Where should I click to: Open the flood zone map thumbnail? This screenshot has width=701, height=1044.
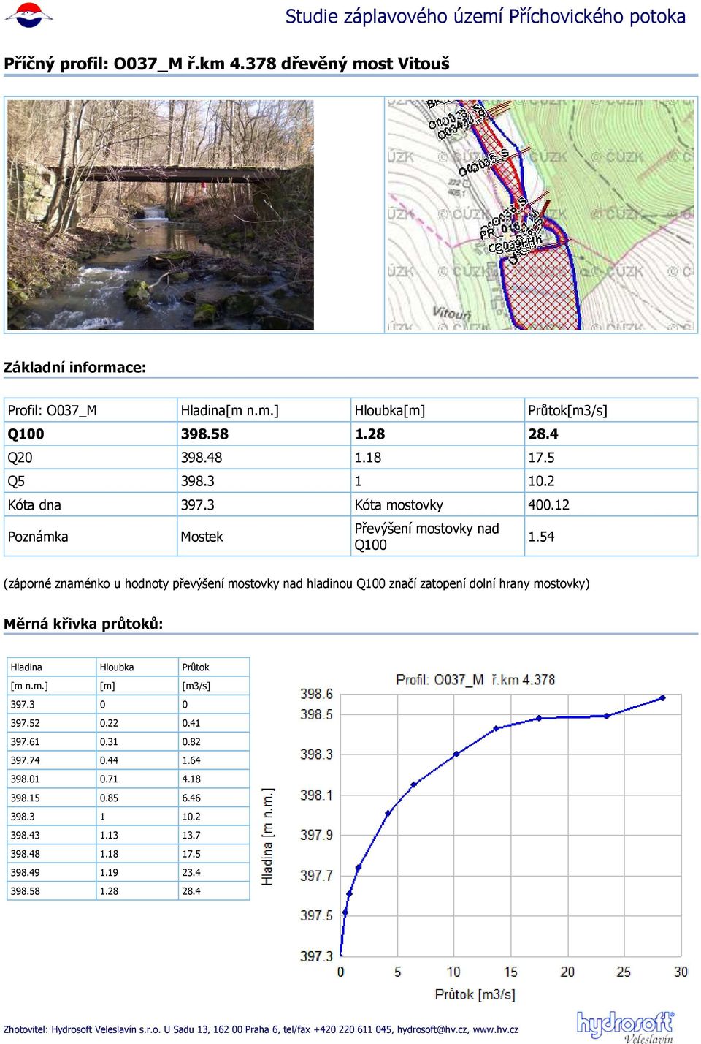(x=540, y=215)
